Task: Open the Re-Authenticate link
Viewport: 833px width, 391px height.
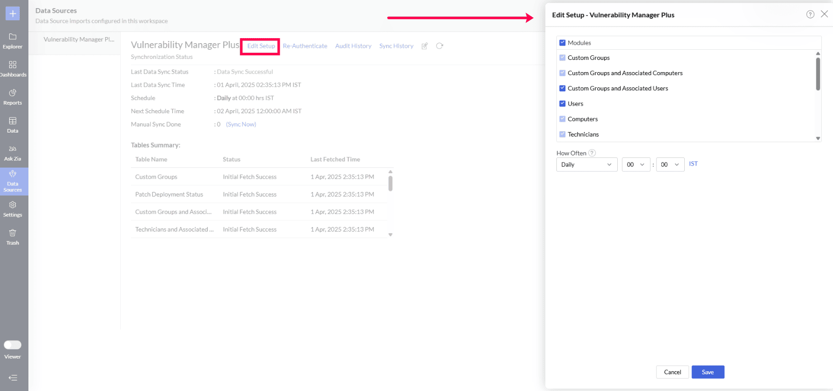Action: click(305, 46)
